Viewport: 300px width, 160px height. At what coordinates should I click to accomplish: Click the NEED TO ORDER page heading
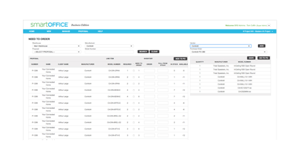[39, 39]
